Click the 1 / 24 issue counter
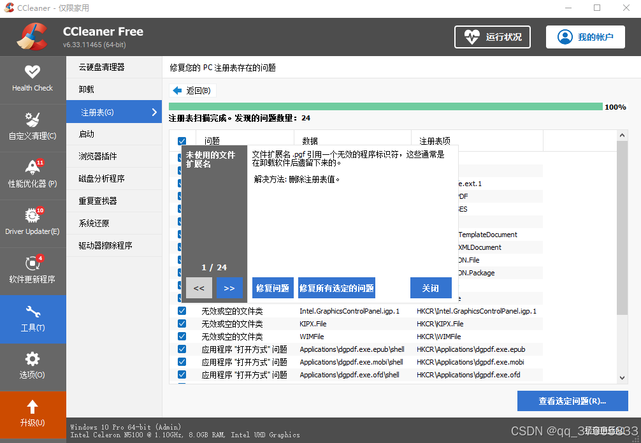 214,268
